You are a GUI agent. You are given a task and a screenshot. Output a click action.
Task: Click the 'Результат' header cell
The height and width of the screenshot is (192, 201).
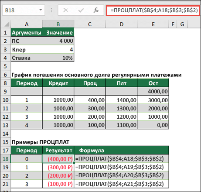[x=58, y=151]
